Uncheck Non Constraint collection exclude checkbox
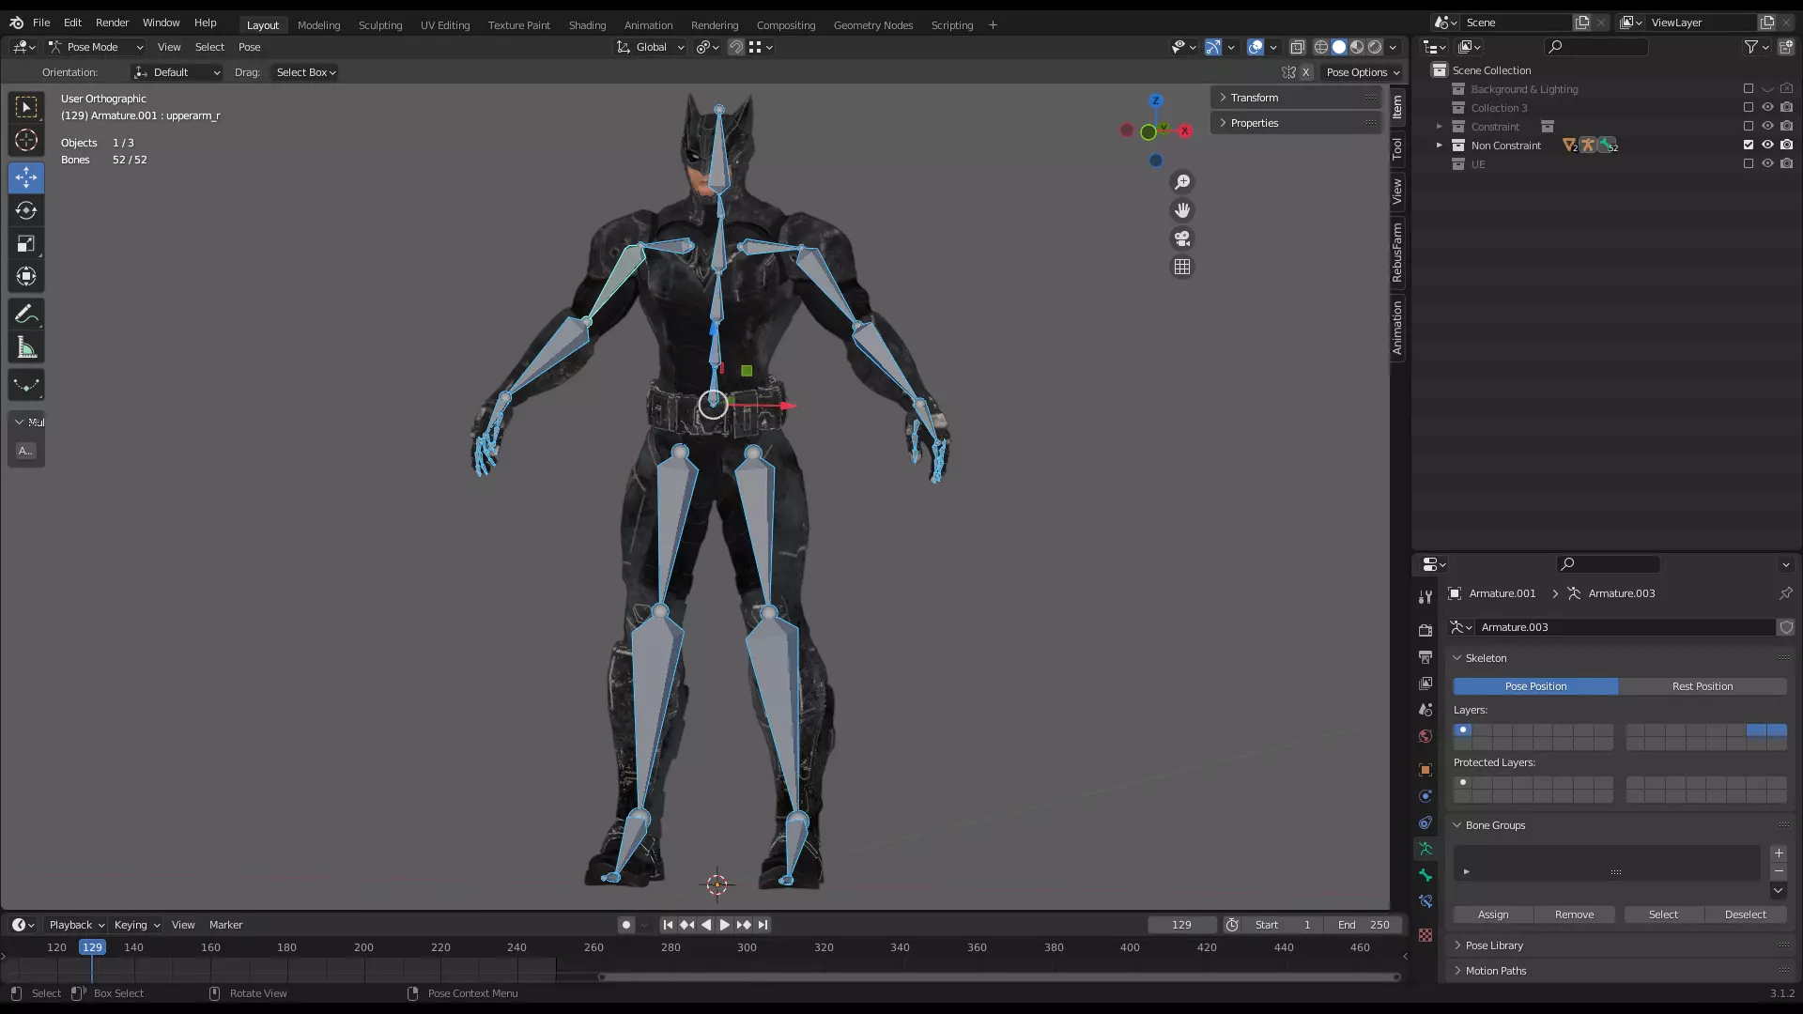The image size is (1803, 1014). pyautogui.click(x=1749, y=145)
